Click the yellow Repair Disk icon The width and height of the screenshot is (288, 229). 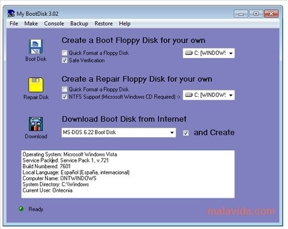tap(36, 85)
